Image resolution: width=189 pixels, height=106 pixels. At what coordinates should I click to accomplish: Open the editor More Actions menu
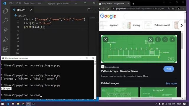point(94,10)
